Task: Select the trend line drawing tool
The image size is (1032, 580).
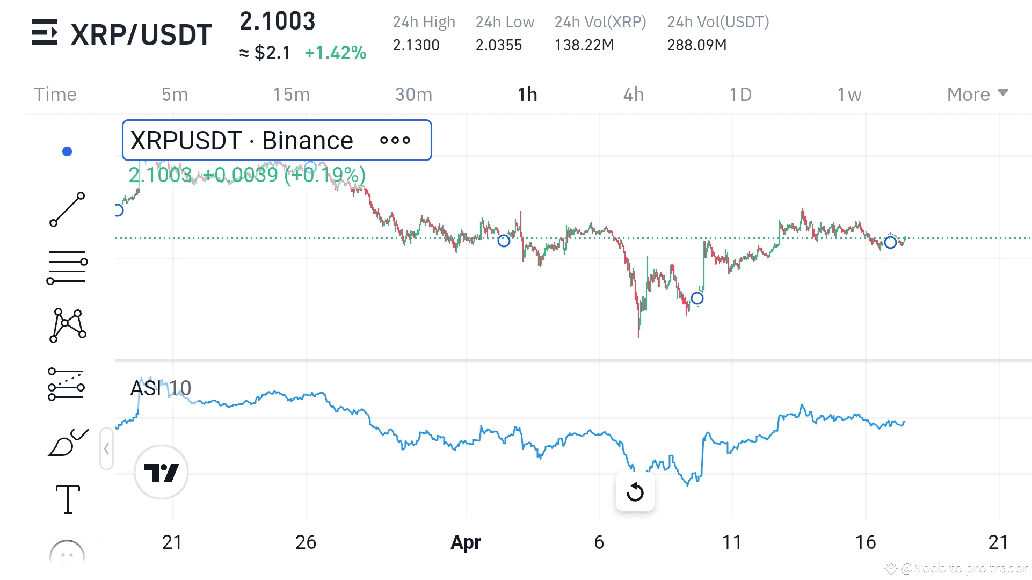Action: tap(67, 209)
